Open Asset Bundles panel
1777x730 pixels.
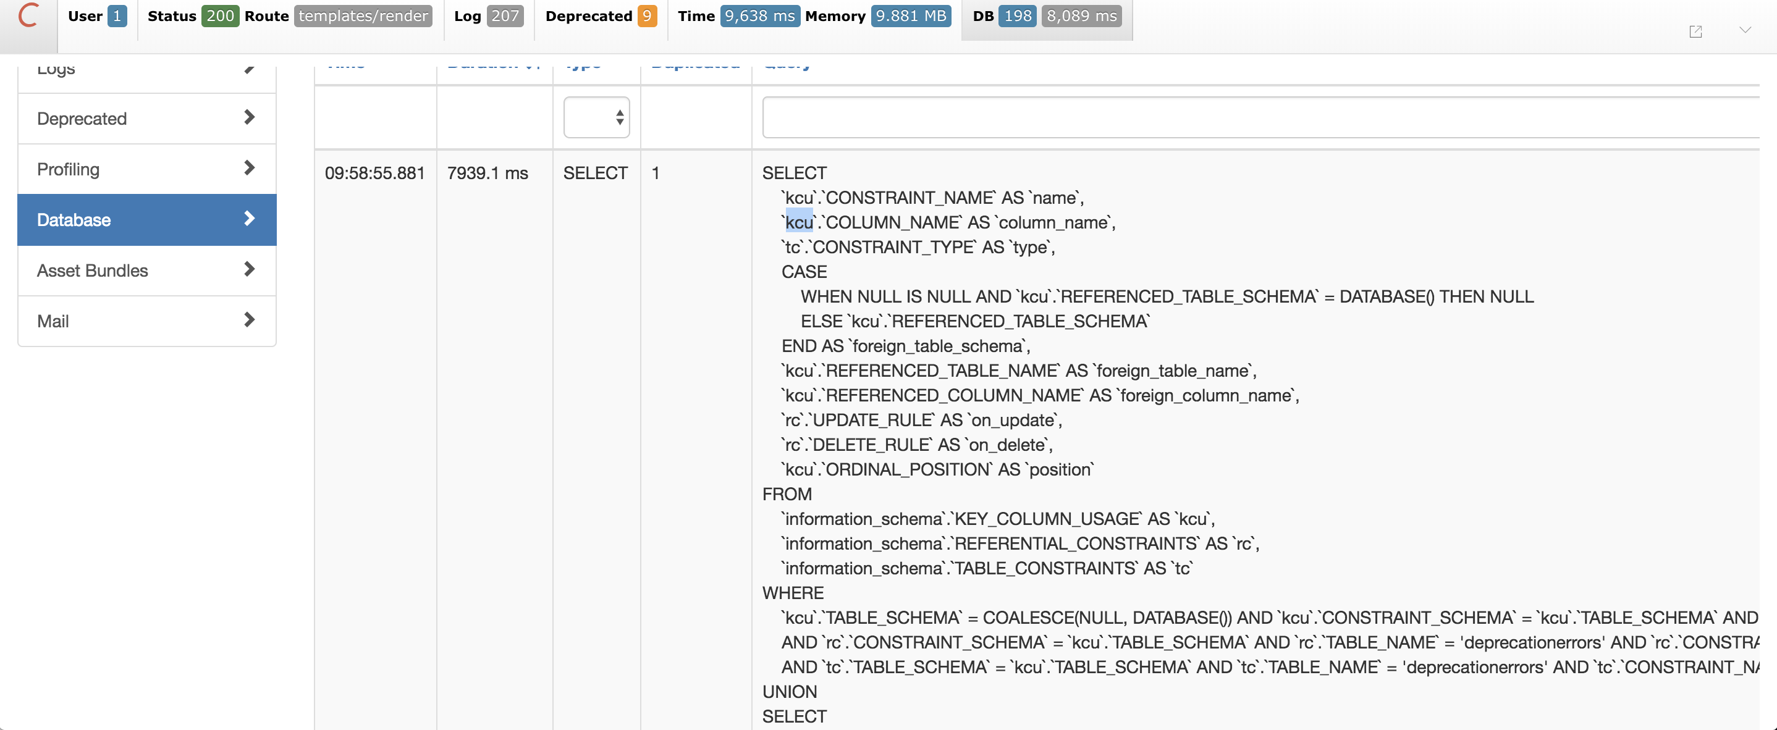click(146, 271)
